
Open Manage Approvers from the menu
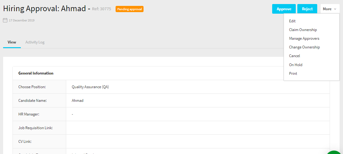[x=304, y=38]
